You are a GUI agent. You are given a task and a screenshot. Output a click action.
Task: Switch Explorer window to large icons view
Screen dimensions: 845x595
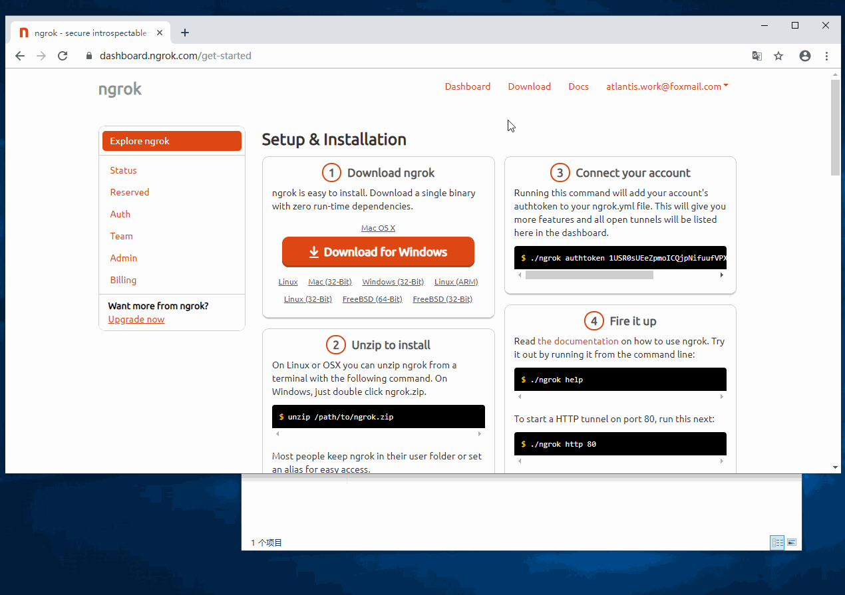(792, 542)
